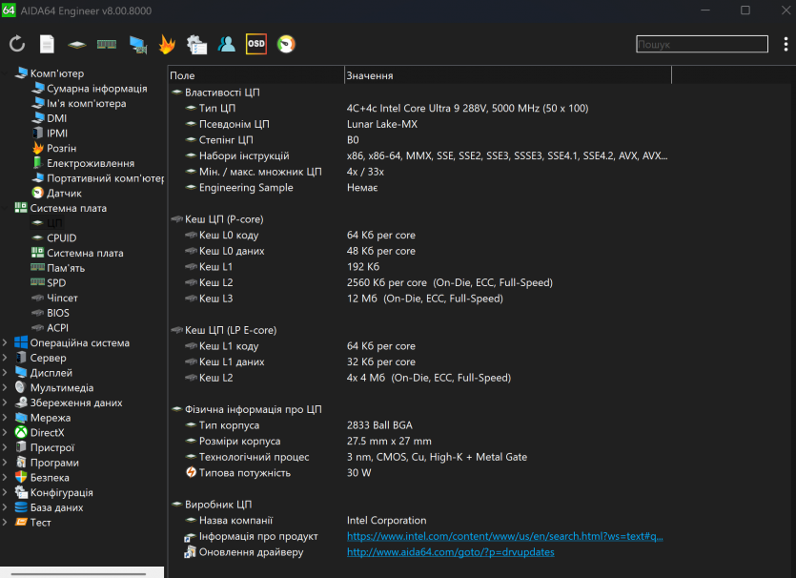796x578 pixels.
Task: Click the OSD panel toolbar icon
Action: pos(255,44)
